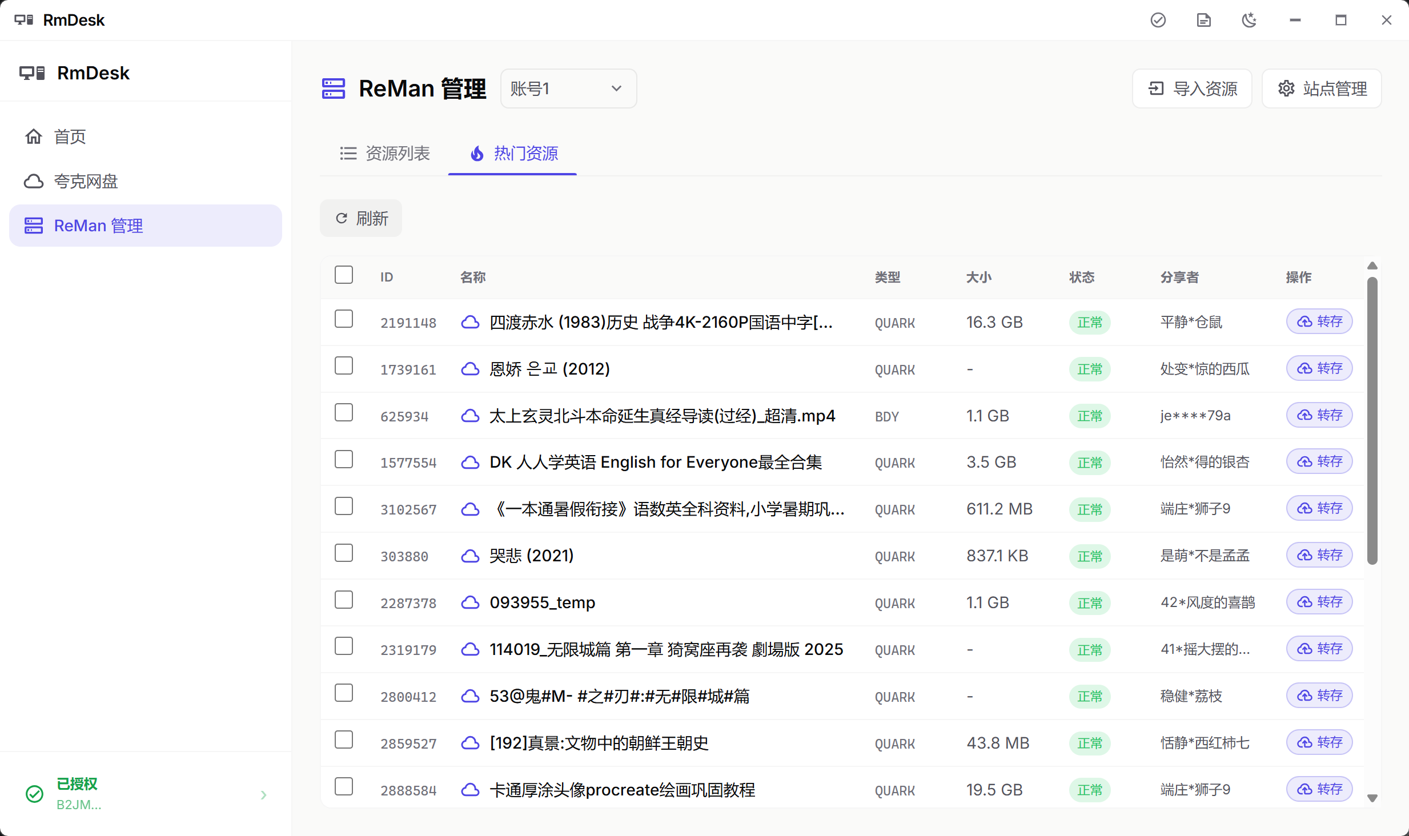Click the 刷新 refresh button
Image resolution: width=1409 pixels, height=836 pixels.
(x=361, y=218)
